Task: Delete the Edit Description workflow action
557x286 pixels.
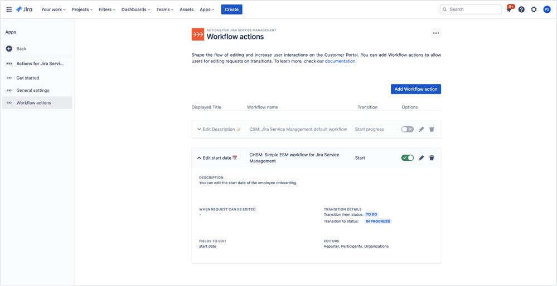Action: click(432, 129)
